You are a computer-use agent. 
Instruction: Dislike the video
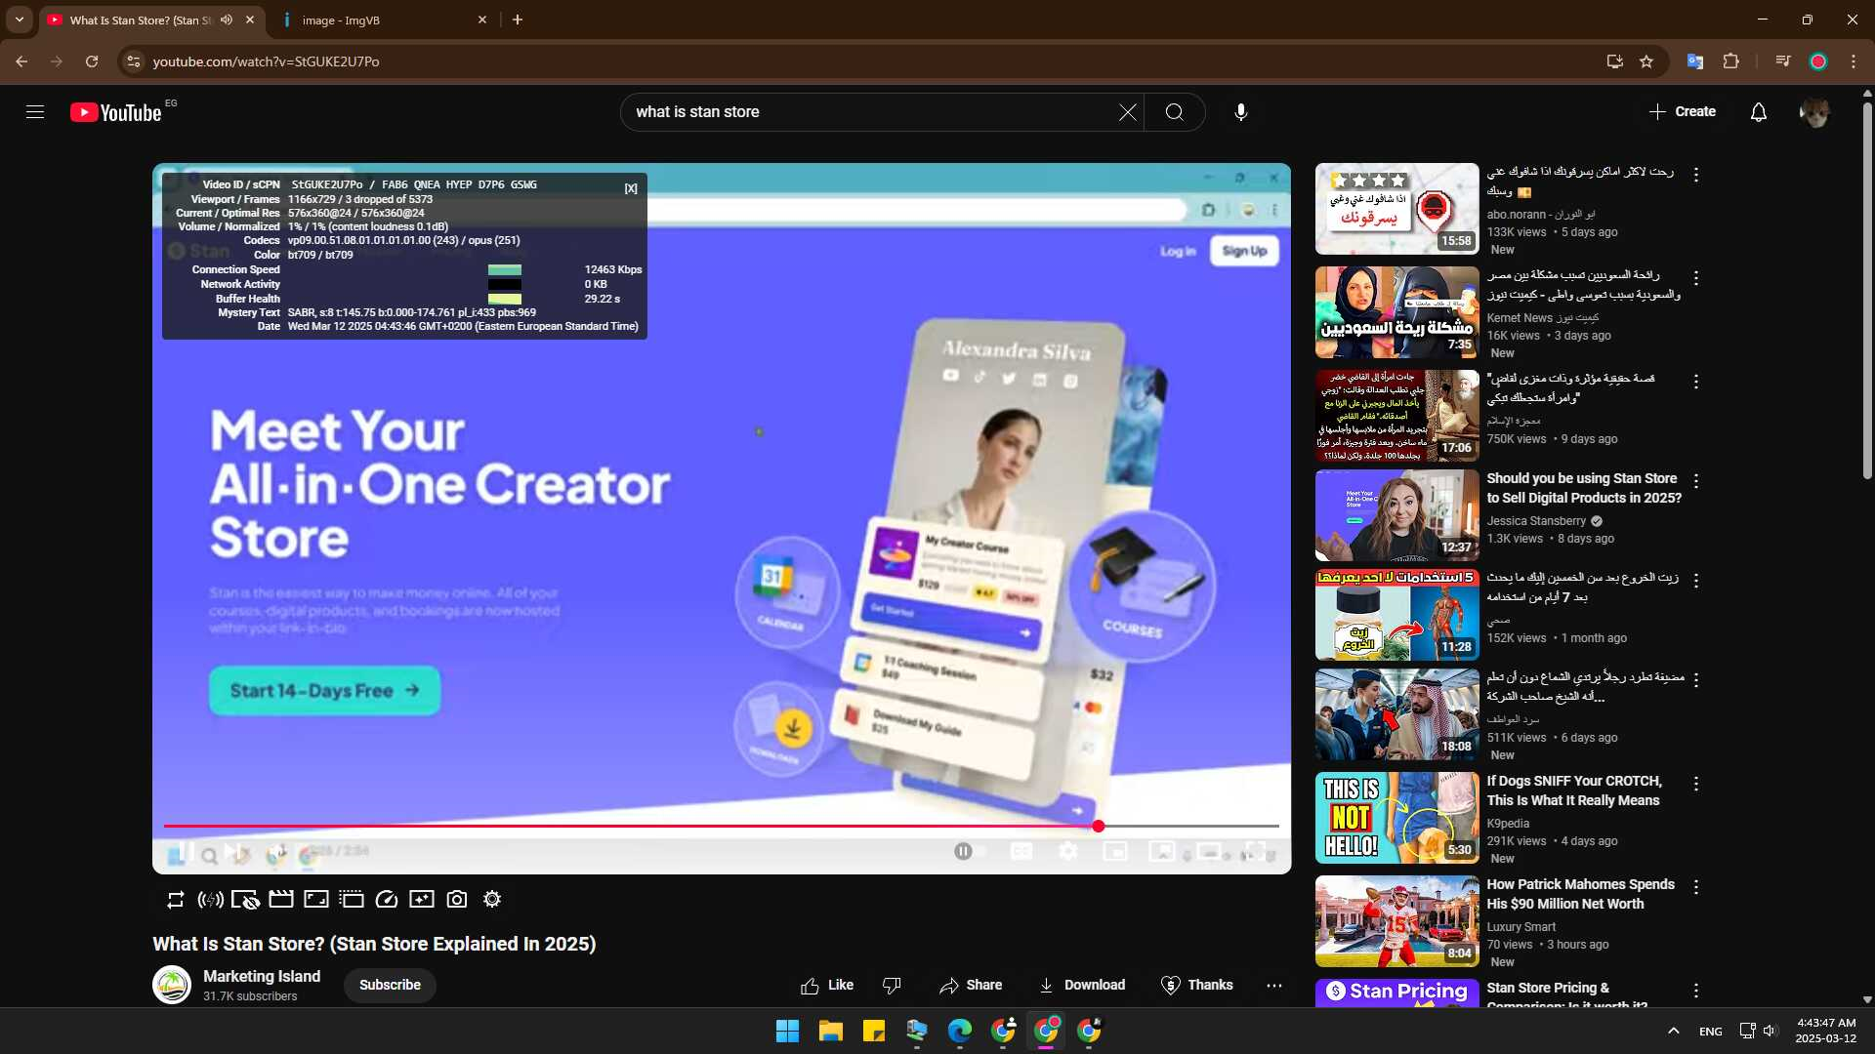892,986
